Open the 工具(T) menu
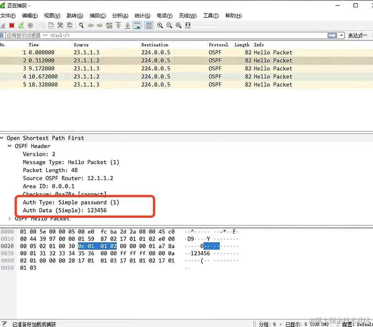 (x=211, y=16)
